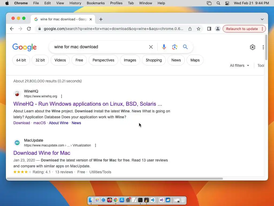Open Finder from the Dock

click(x=91, y=200)
